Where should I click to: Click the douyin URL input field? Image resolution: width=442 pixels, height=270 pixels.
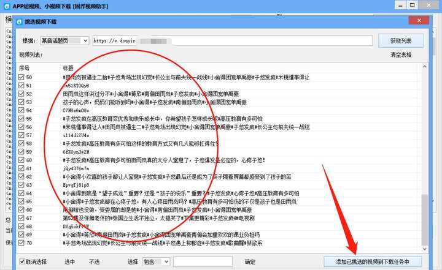point(233,41)
